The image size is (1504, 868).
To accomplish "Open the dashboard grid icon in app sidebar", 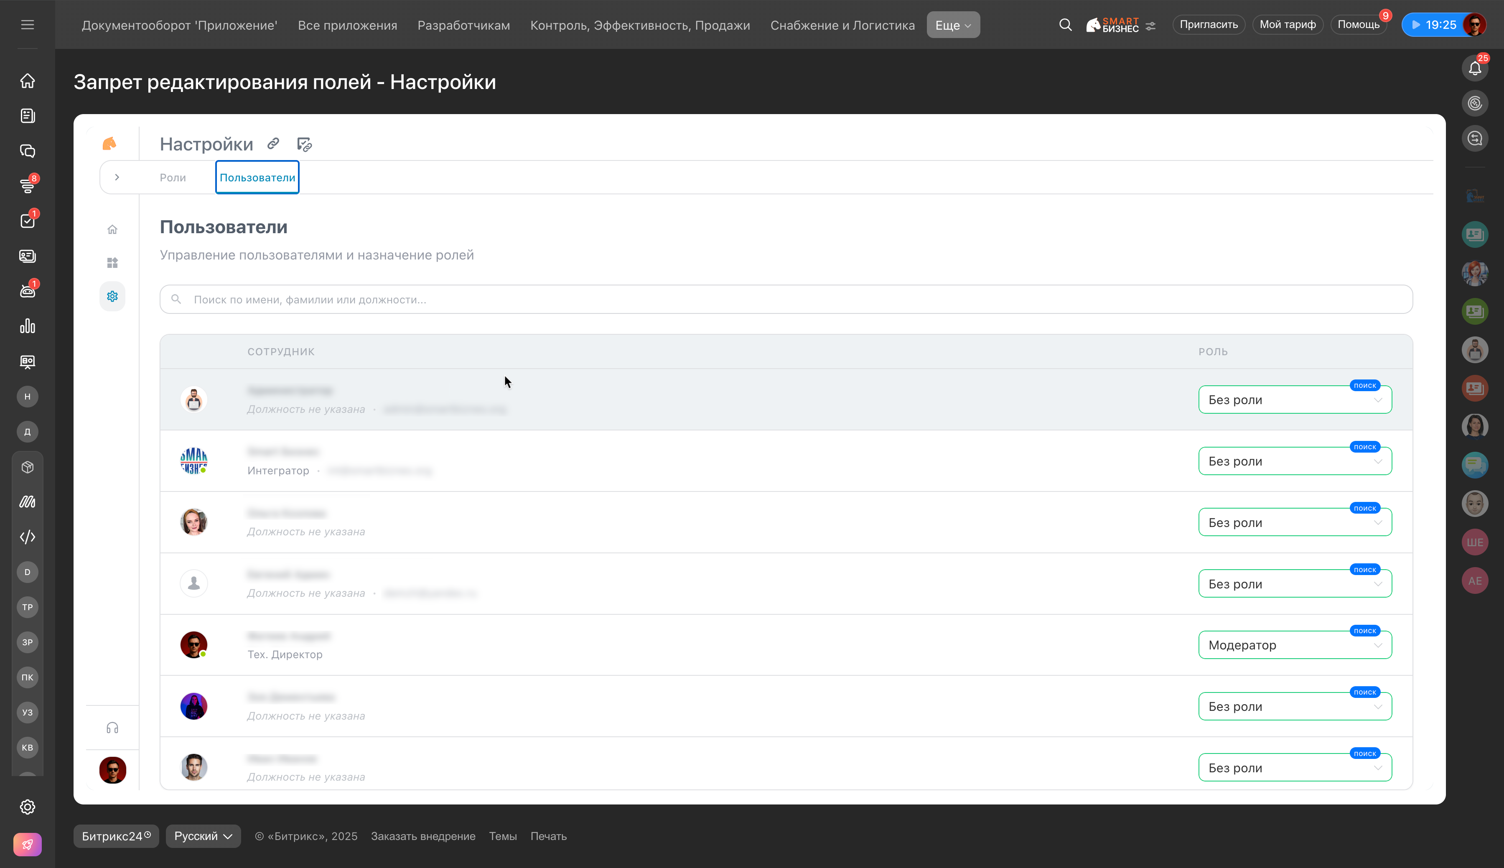I will [112, 263].
